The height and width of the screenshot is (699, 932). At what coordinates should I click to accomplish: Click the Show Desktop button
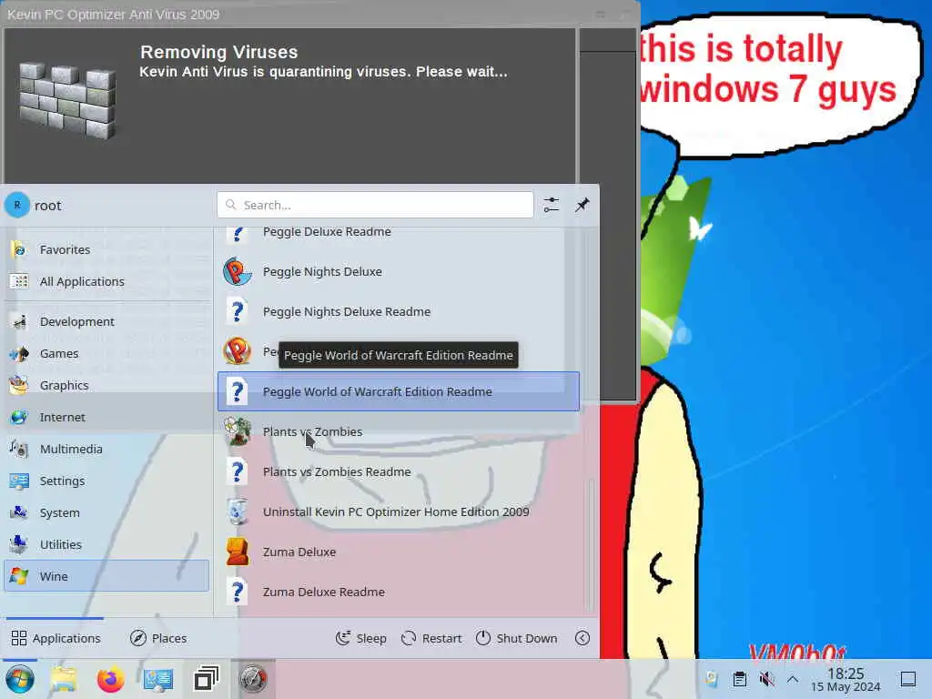point(907,679)
